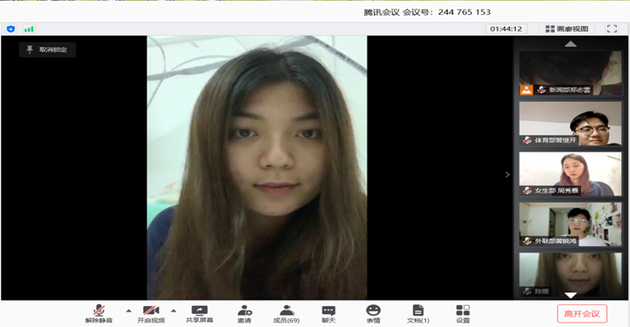Open the 成员(69) members list
This screenshot has width=630, height=327.
[286, 314]
